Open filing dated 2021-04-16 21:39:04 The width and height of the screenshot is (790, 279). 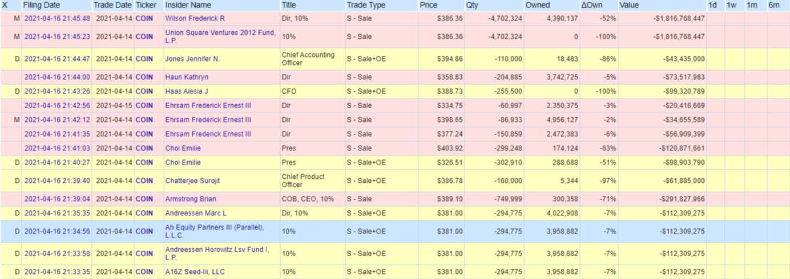click(57, 199)
